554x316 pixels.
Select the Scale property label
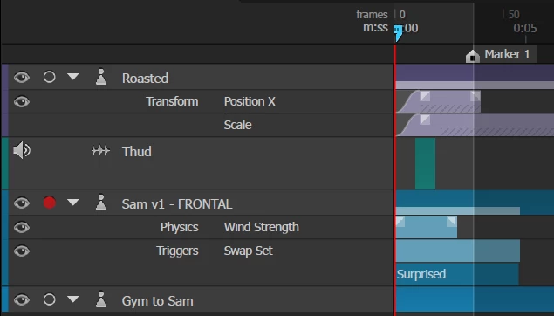click(238, 125)
